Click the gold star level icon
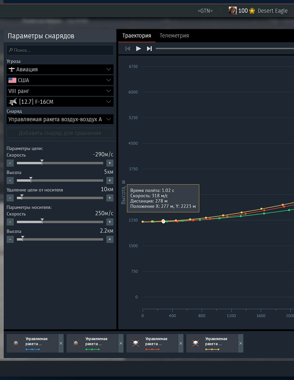The height and width of the screenshot is (380, 294). coord(252,11)
